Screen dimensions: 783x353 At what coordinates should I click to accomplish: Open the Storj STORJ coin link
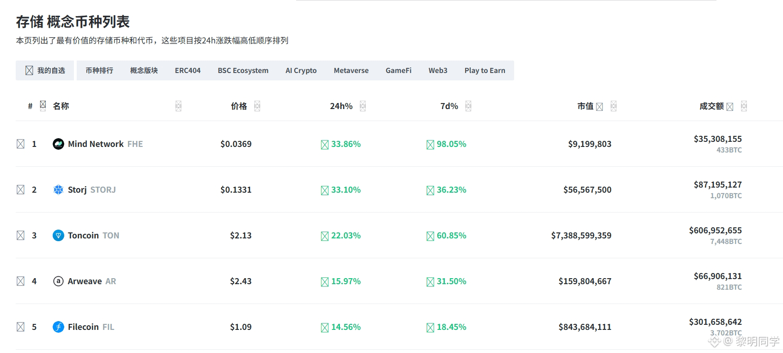[x=92, y=190]
